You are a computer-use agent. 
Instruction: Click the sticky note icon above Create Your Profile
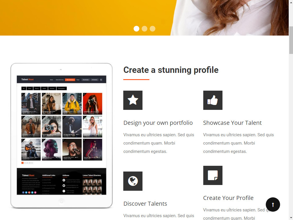[x=213, y=175]
